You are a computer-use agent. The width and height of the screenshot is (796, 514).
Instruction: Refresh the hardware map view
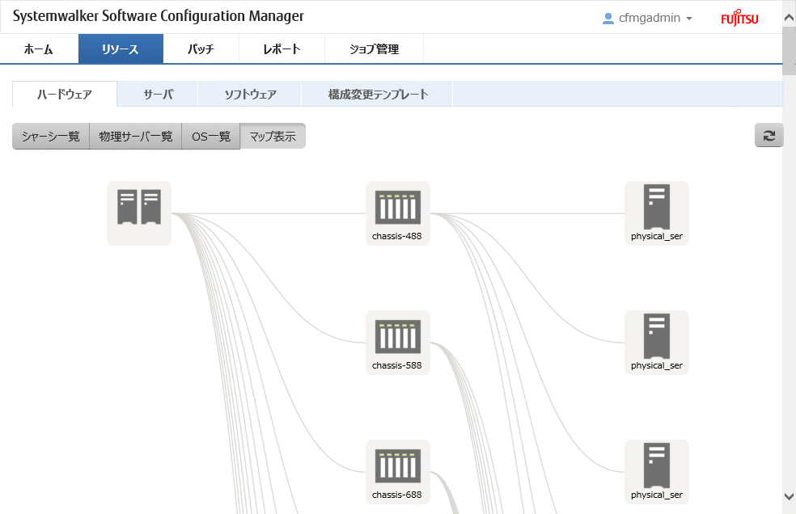pyautogui.click(x=768, y=136)
